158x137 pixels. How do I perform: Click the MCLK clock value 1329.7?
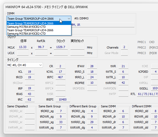pyautogui.click(x=61, y=47)
